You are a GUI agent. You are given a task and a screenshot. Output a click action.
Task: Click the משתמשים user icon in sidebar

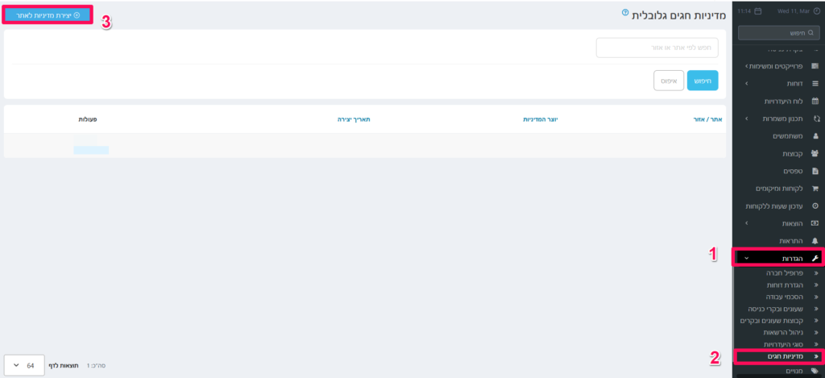(x=815, y=136)
